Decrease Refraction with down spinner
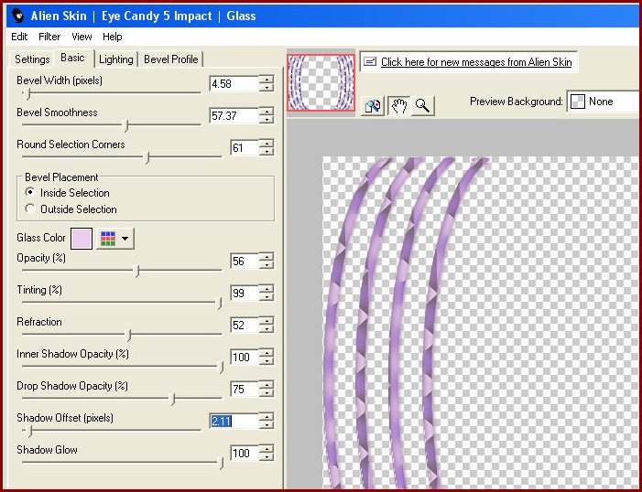Screen dimensions: 642x492 (267, 329)
